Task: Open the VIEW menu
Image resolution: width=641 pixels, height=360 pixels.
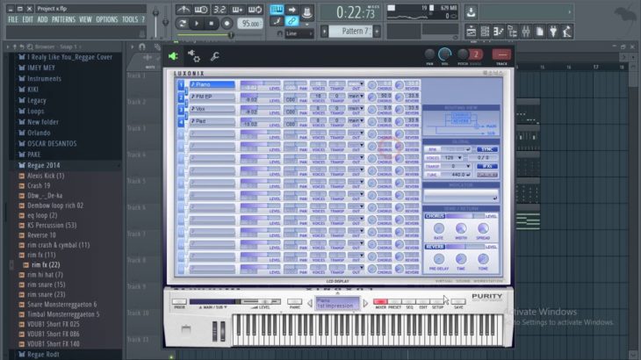Action: pos(85,19)
